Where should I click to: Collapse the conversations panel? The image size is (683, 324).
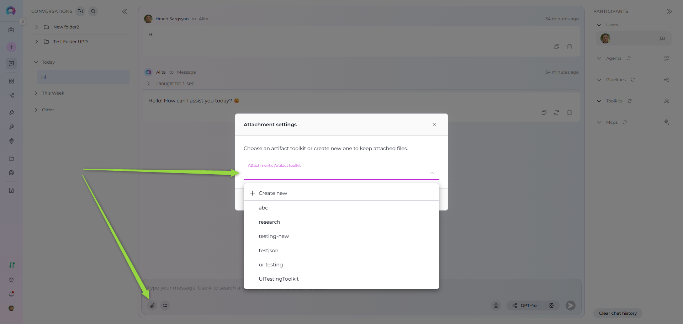coord(125,11)
